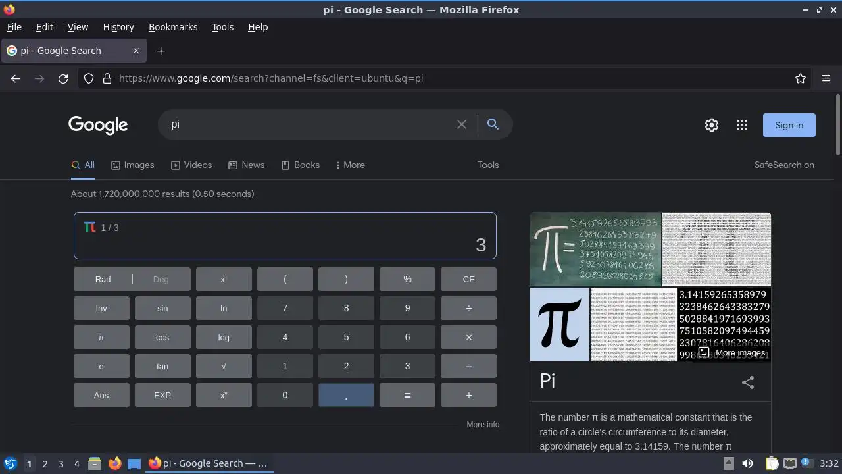This screenshot has height=474, width=842.
Task: Open the View menu
Action: [x=78, y=27]
